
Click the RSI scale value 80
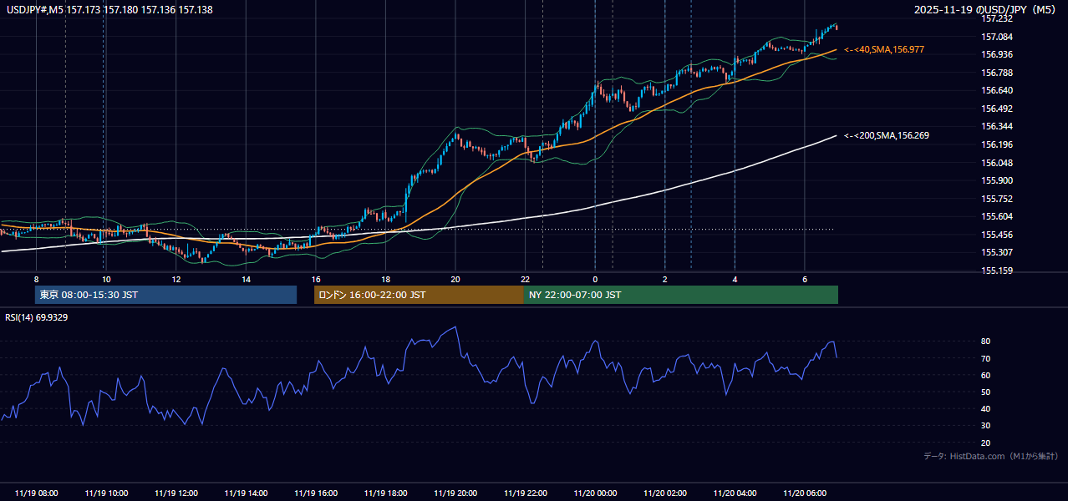[986, 342]
